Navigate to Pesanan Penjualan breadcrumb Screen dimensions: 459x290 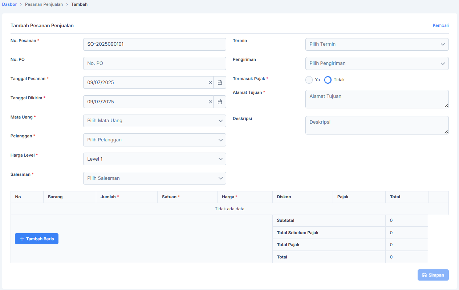(x=44, y=4)
